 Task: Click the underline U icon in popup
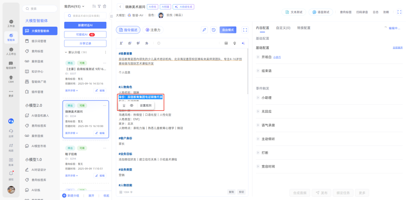pyautogui.click(x=124, y=105)
